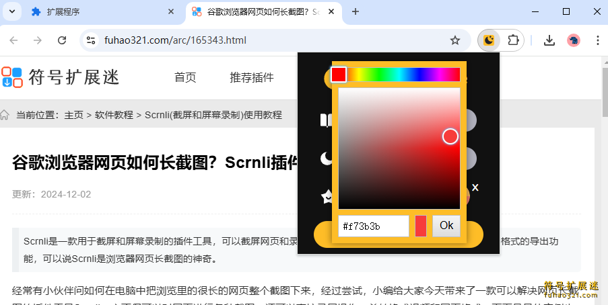Open Scrnli(截屏和屏幕录制)使用教程 breadcrumb link
The height and width of the screenshot is (305, 608).
(x=213, y=115)
